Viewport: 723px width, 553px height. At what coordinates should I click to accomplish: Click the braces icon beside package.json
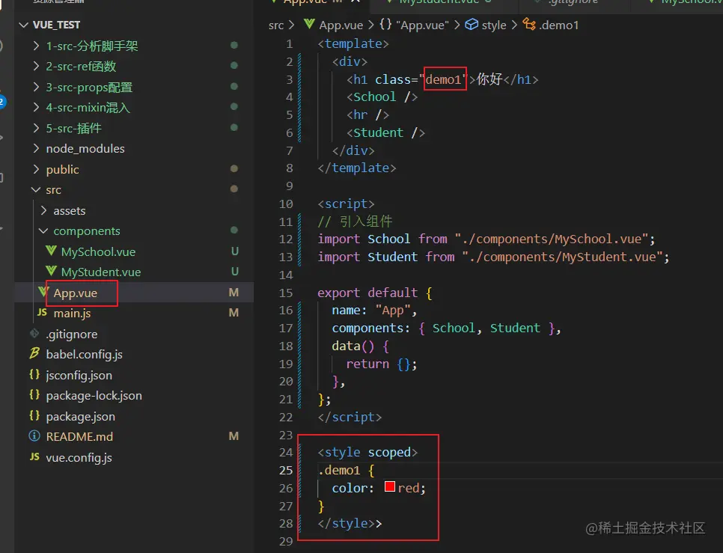(x=34, y=415)
